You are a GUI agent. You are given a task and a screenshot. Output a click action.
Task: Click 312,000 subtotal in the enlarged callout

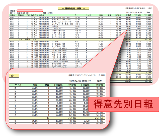click(x=72, y=118)
